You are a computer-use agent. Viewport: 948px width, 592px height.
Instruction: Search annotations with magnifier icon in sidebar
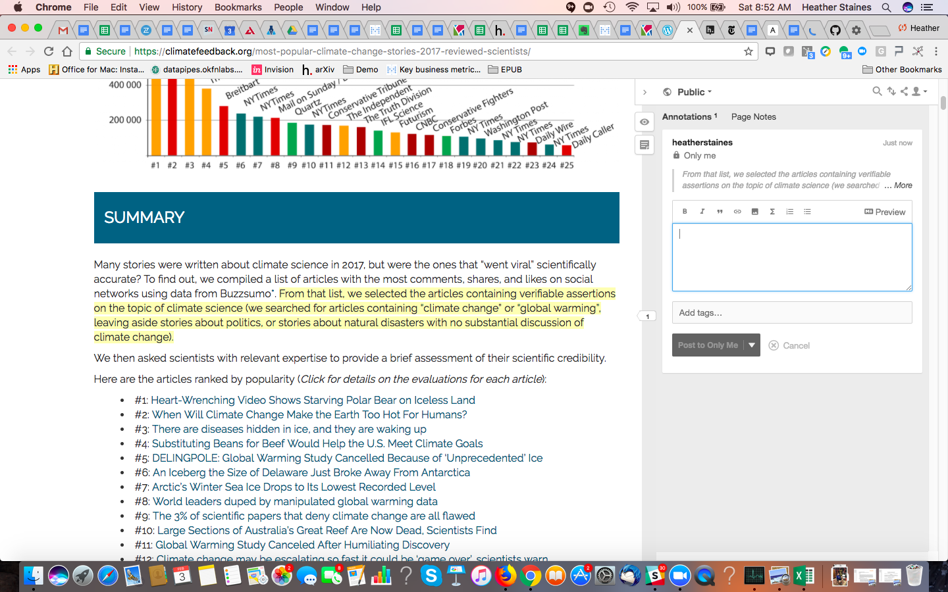[x=877, y=91]
